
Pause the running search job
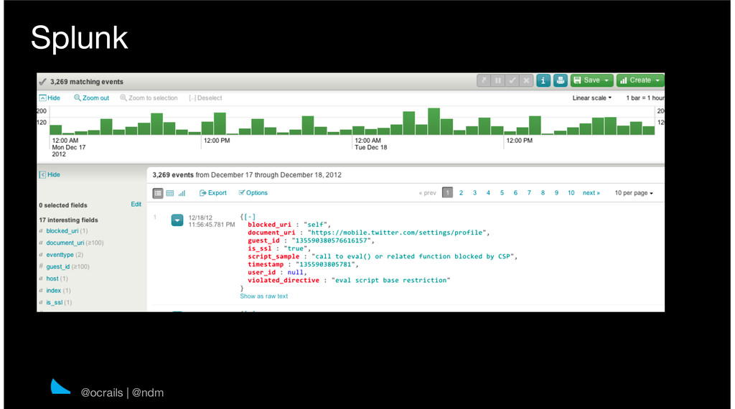[498, 80]
